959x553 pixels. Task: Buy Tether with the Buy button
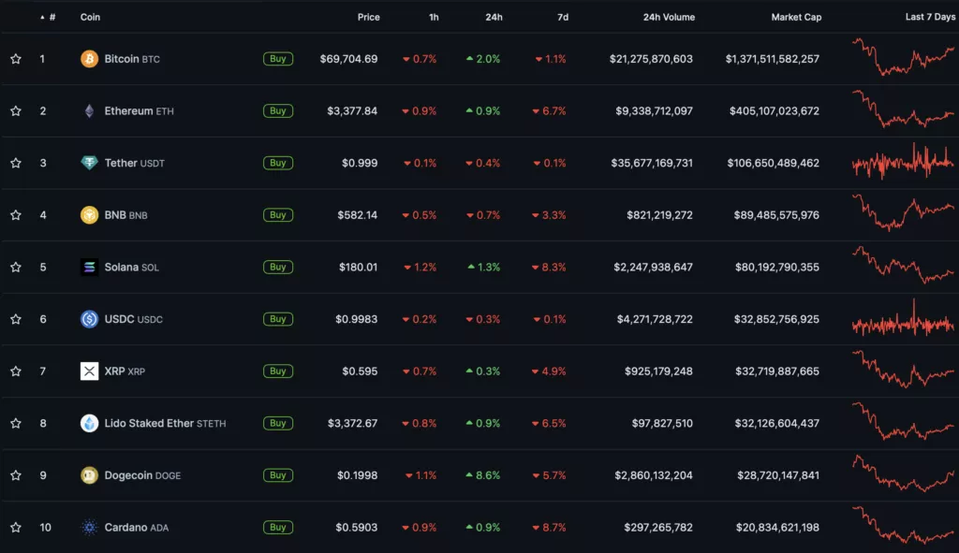click(x=277, y=163)
